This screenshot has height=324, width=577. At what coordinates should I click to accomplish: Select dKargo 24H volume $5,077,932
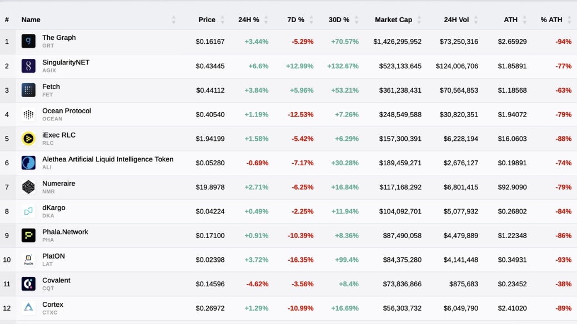tap(461, 212)
